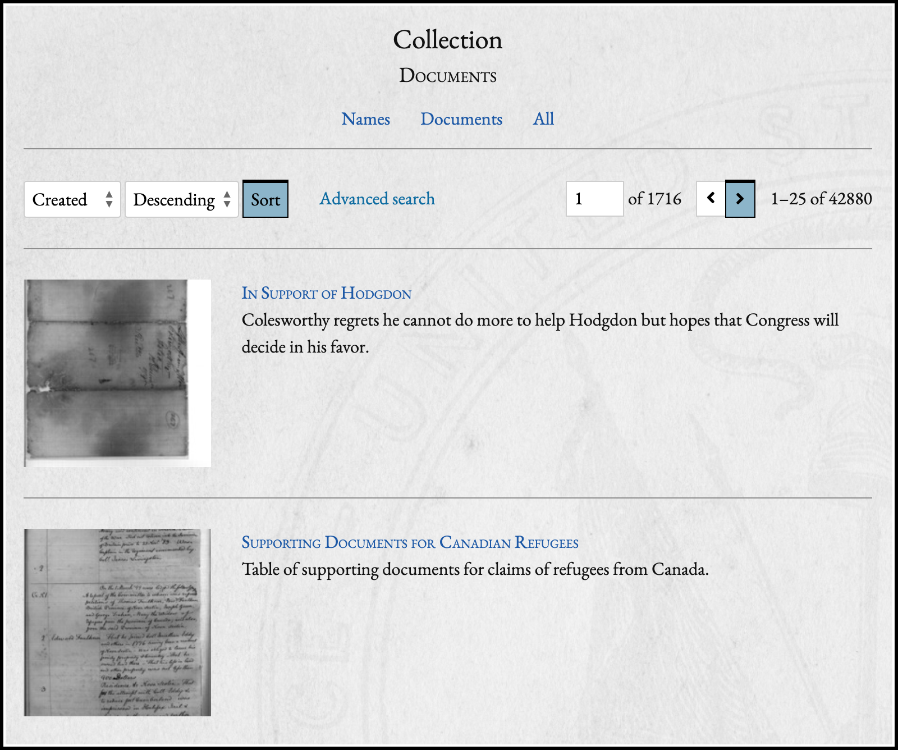View the Hodgdon letter thumbnail
Image resolution: width=898 pixels, height=750 pixels.
point(117,372)
